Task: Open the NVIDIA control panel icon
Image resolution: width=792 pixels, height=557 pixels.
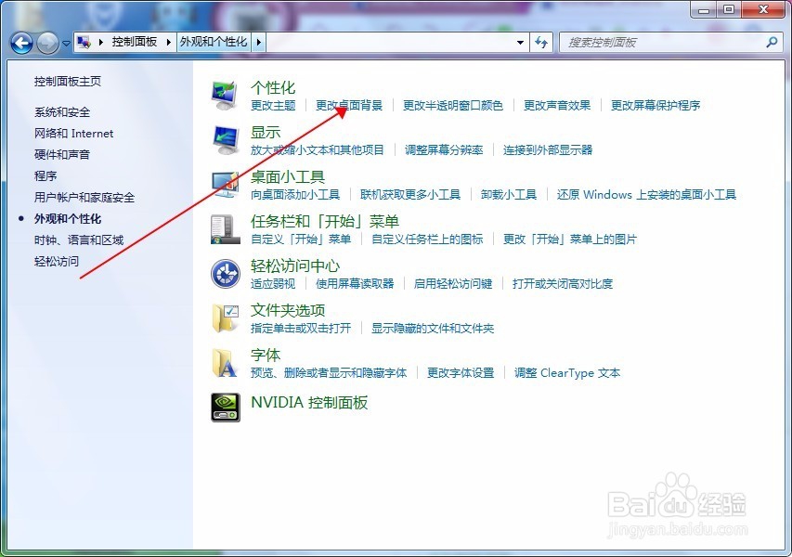Action: (x=226, y=408)
